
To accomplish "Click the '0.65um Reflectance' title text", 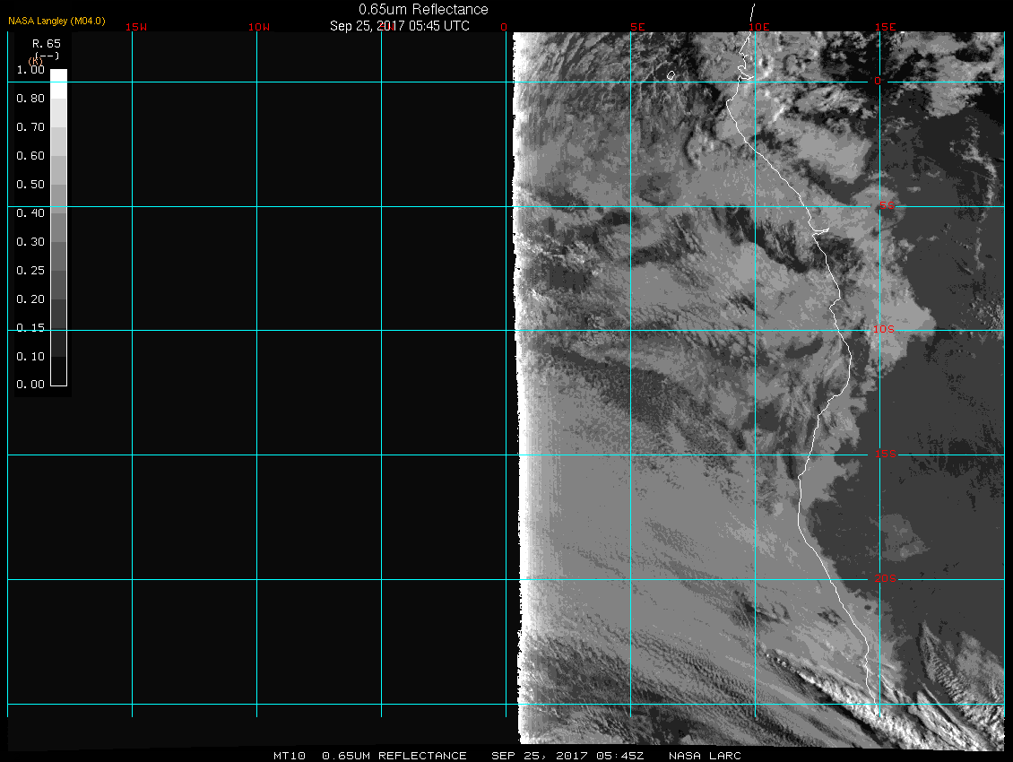I will point(423,10).
